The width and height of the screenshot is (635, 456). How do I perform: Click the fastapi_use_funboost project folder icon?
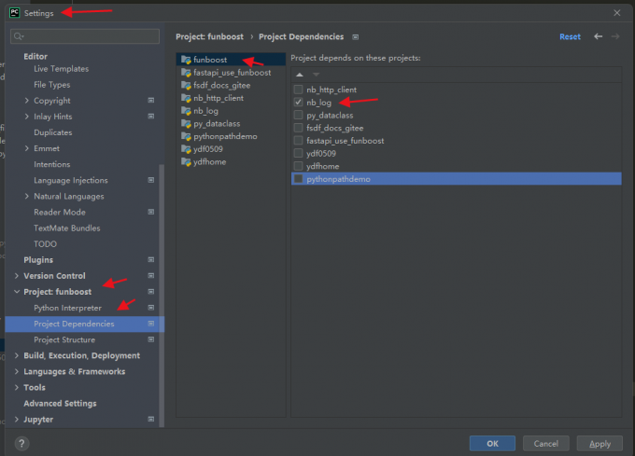coord(186,73)
